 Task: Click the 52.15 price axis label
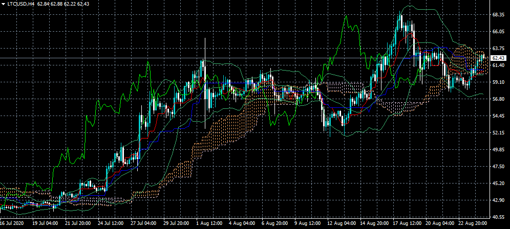(498, 133)
